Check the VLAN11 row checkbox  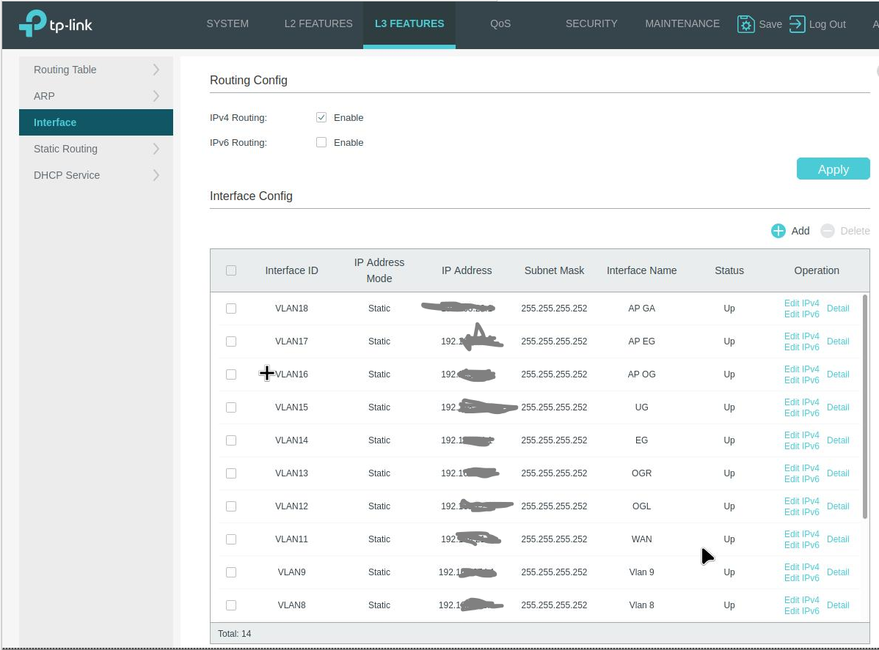[231, 539]
